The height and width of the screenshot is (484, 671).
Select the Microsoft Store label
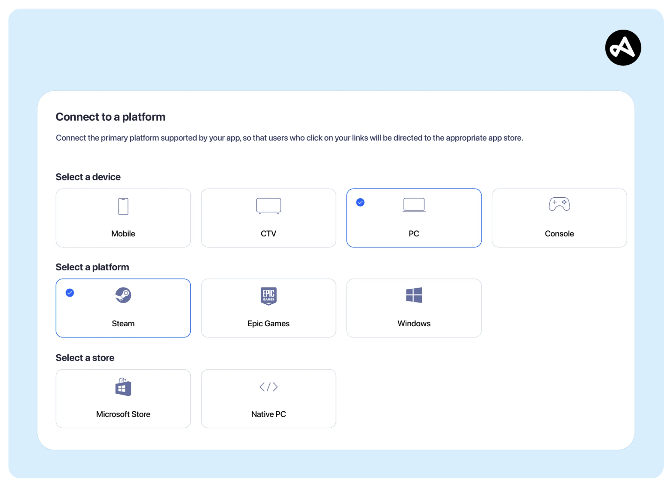tap(123, 414)
